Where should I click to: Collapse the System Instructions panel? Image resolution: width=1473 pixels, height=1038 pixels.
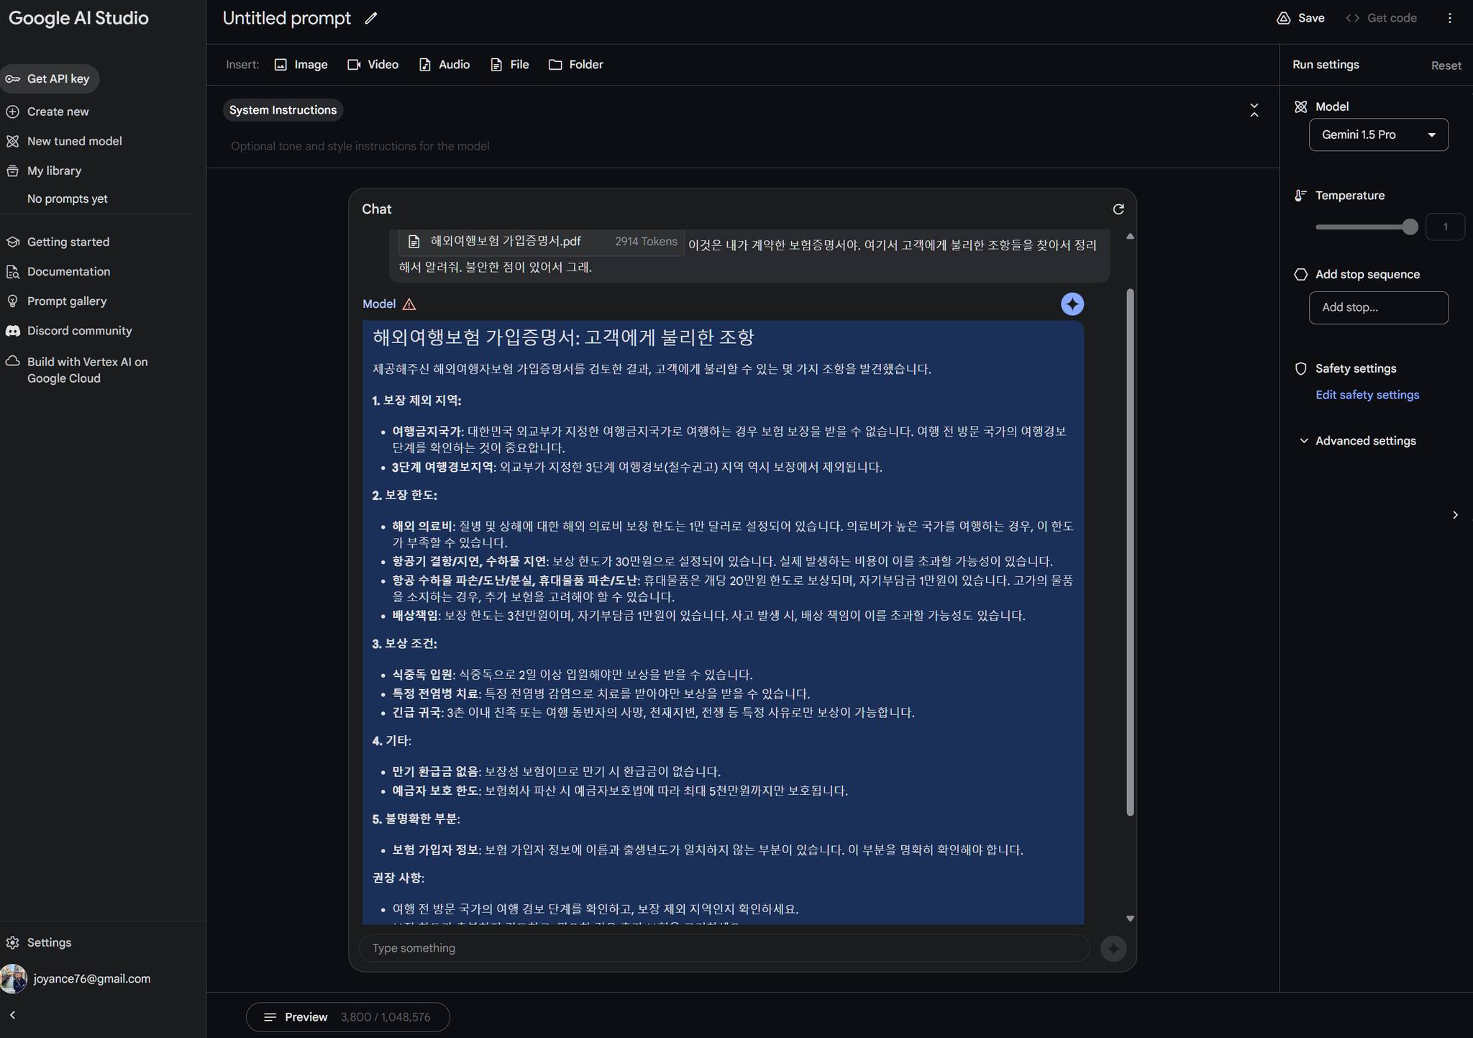[x=1254, y=110]
